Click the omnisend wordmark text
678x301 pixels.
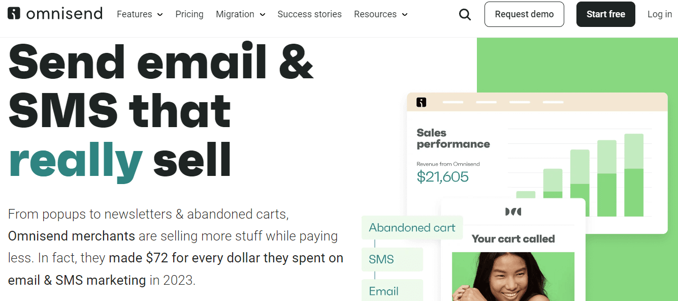(x=64, y=14)
